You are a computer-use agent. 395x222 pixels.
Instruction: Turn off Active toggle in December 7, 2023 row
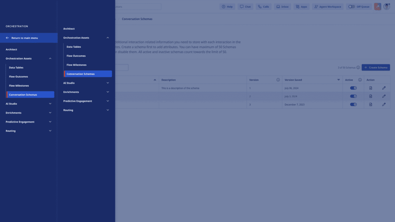[x=353, y=104]
